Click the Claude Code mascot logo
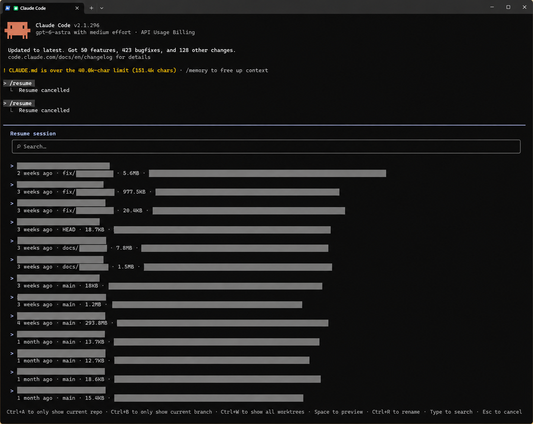The image size is (533, 424). (17, 30)
